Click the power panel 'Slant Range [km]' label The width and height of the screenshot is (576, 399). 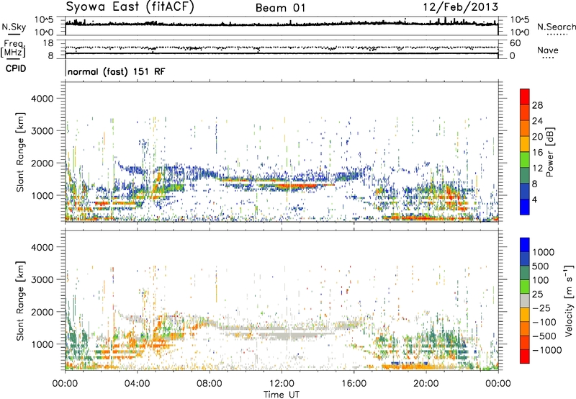tap(20, 152)
